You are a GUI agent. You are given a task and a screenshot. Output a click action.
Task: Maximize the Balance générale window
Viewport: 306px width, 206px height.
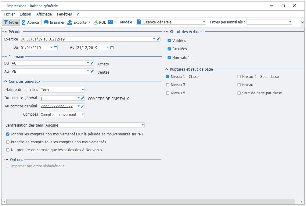point(283,6)
